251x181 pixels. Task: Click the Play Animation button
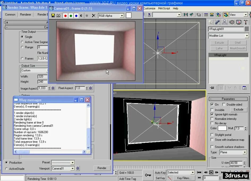coord(211,172)
